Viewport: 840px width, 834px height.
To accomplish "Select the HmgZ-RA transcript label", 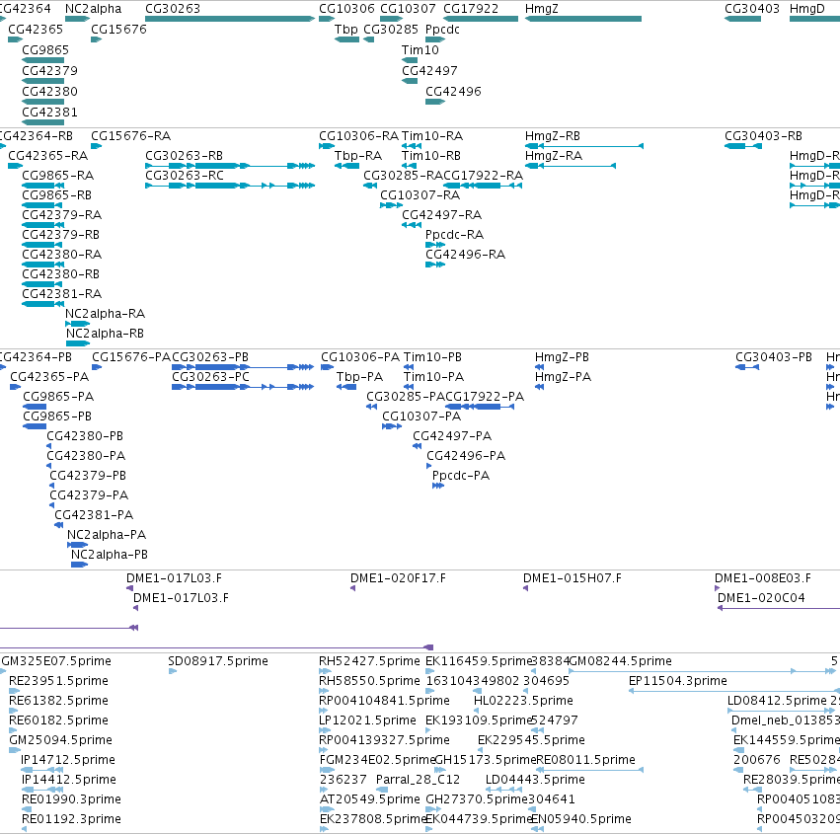I will click(x=554, y=155).
